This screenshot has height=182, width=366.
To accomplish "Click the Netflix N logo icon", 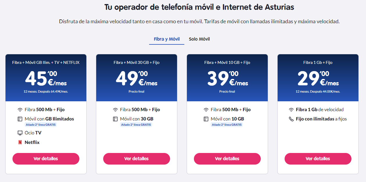I will (20, 142).
